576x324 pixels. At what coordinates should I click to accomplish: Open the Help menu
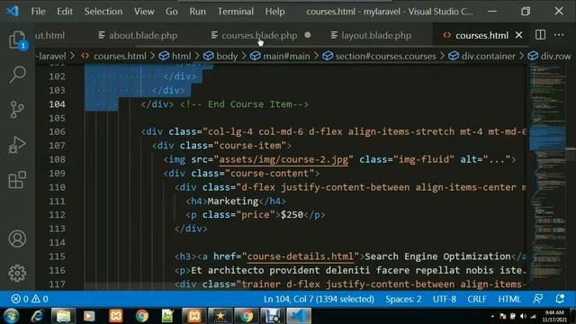pos(274,12)
